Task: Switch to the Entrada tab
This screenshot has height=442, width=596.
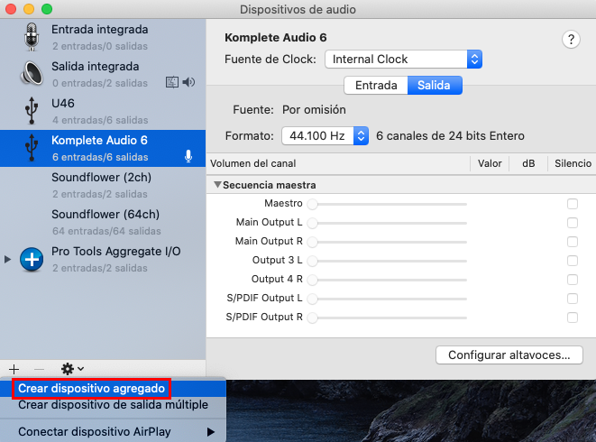Action: pyautogui.click(x=376, y=85)
